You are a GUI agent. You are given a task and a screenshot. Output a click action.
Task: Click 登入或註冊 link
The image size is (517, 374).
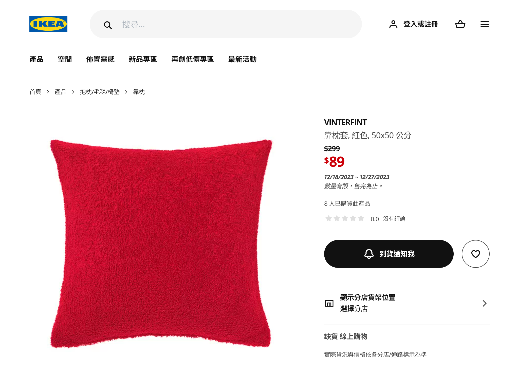pyautogui.click(x=421, y=24)
